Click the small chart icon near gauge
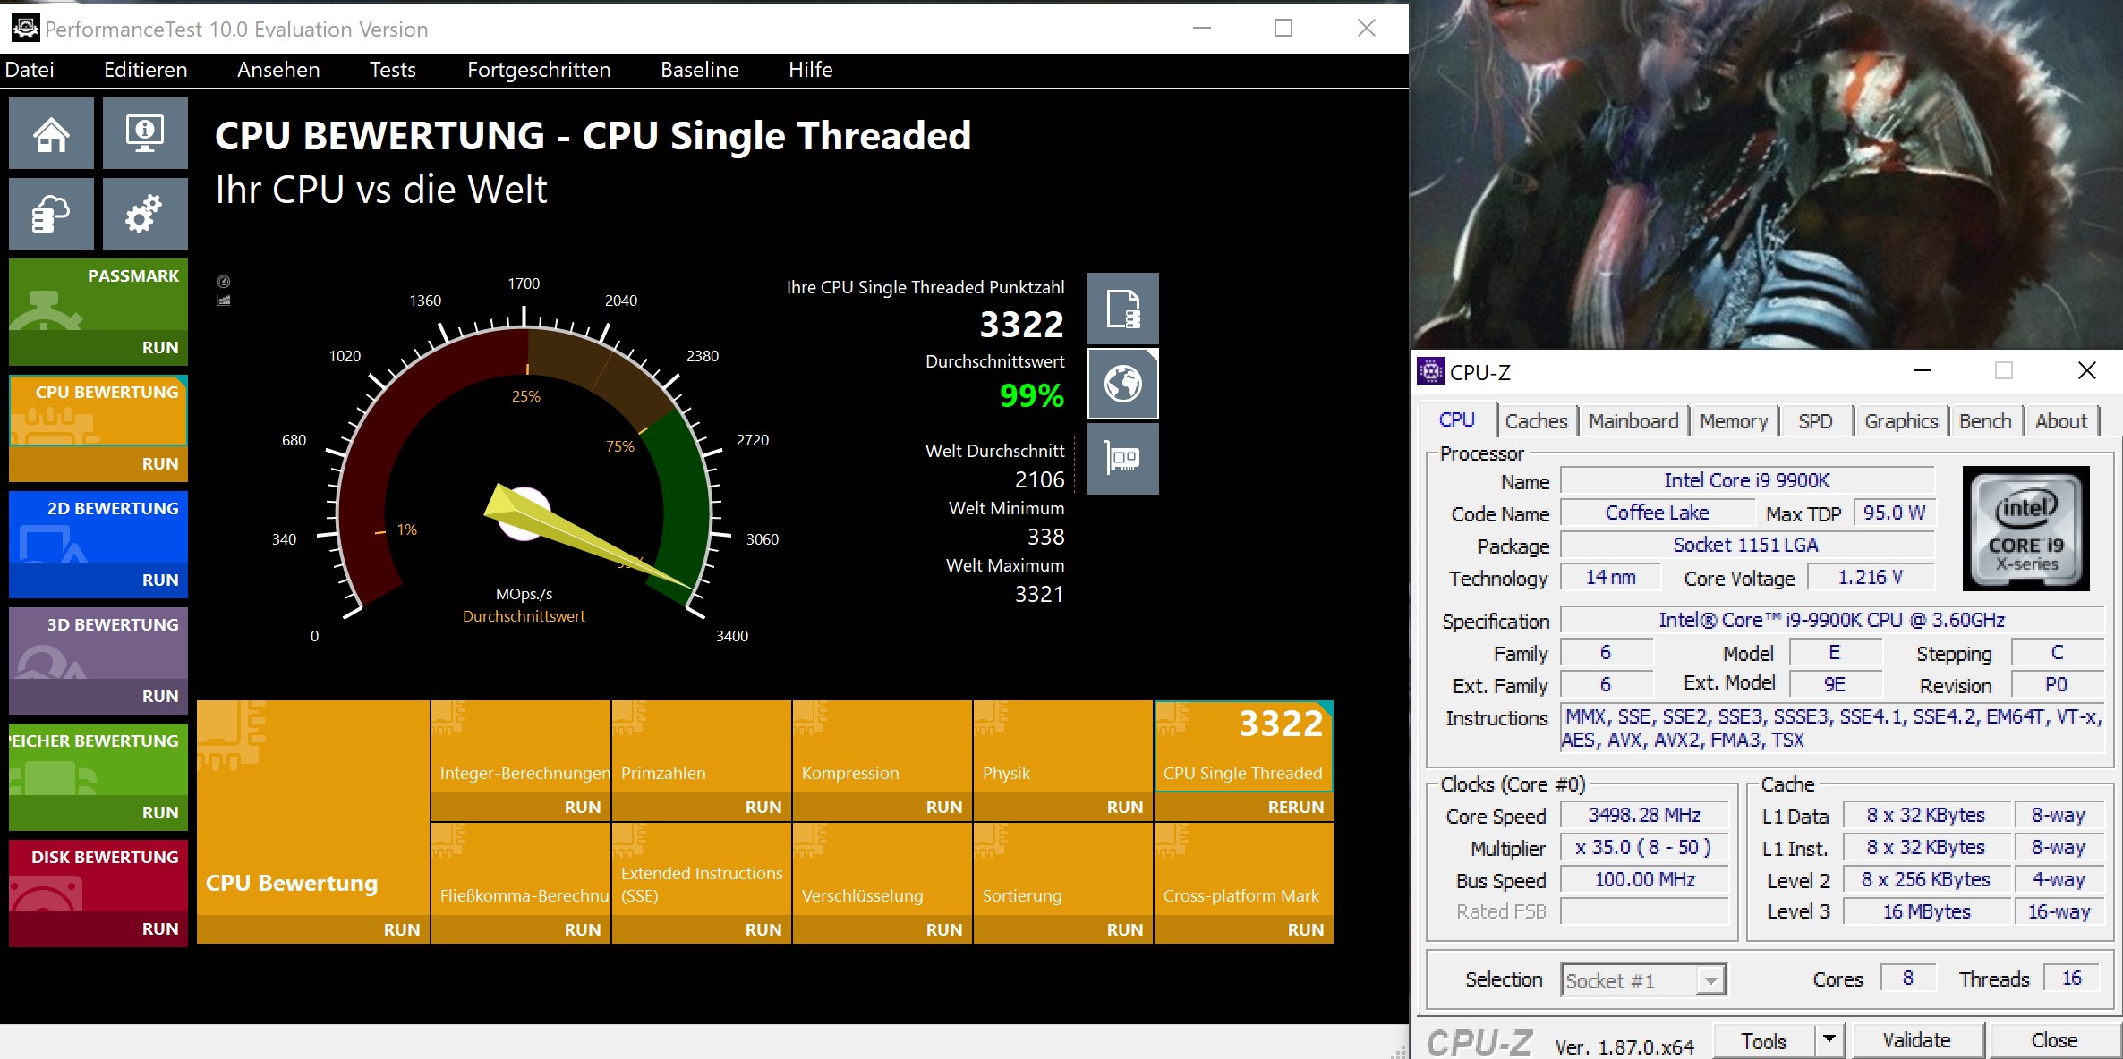The height and width of the screenshot is (1059, 2123). point(224,301)
